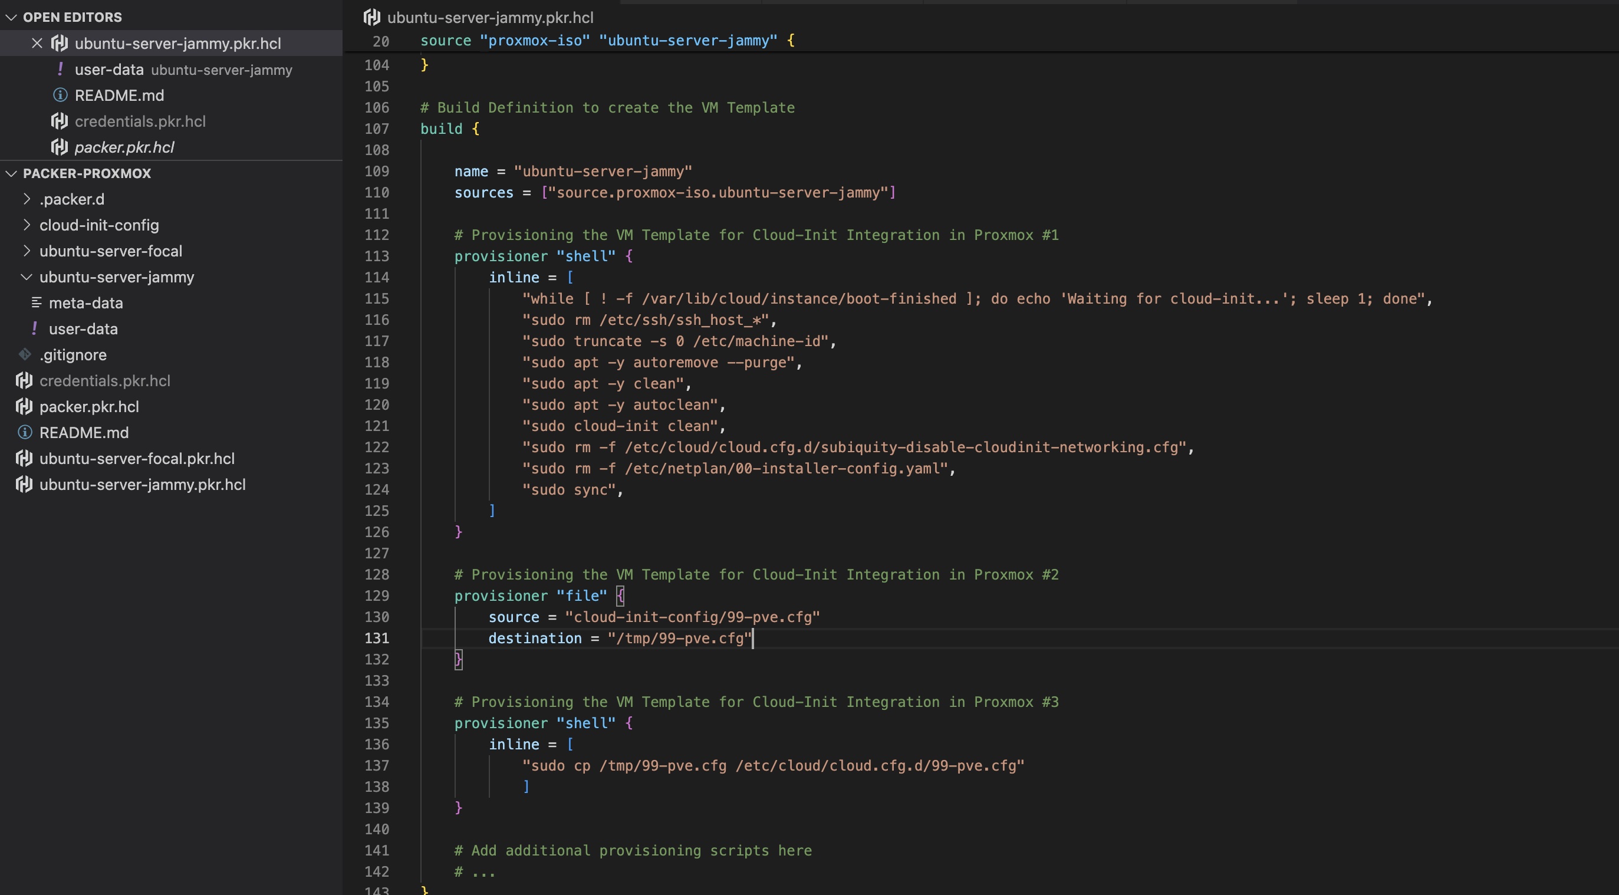
Task: Click "sudo cloud-init clean" string
Action: tap(620, 426)
